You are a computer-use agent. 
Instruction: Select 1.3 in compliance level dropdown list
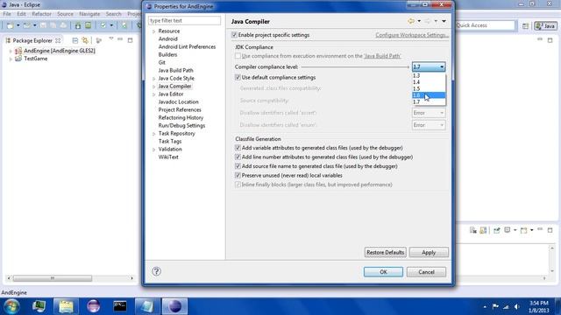(x=429, y=76)
